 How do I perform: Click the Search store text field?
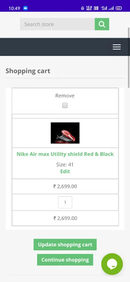click(x=57, y=24)
